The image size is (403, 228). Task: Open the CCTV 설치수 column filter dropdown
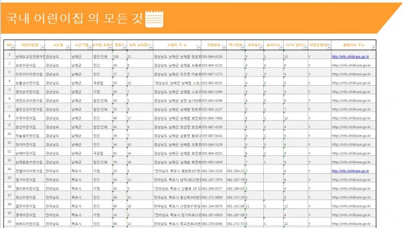305,47
